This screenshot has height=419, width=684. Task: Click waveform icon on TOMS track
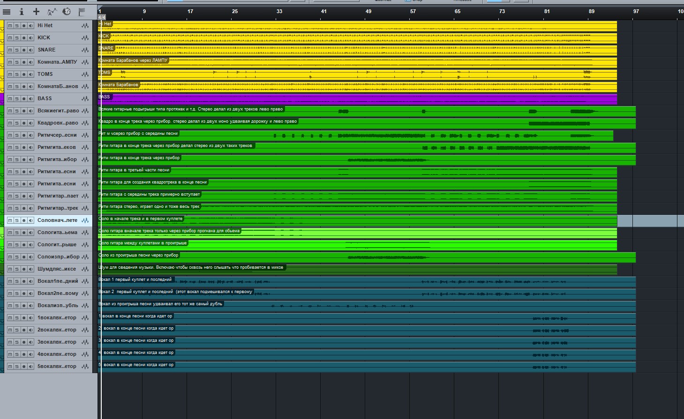click(x=85, y=74)
